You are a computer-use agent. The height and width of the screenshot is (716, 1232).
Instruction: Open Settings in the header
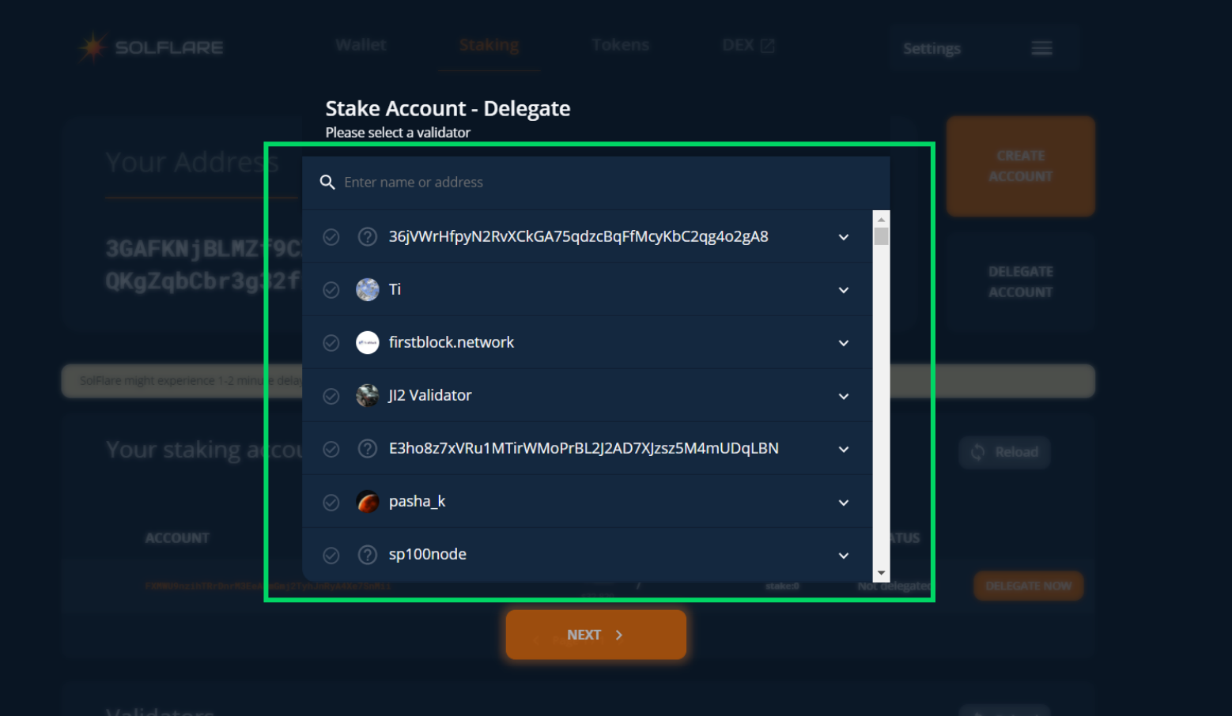tap(932, 49)
